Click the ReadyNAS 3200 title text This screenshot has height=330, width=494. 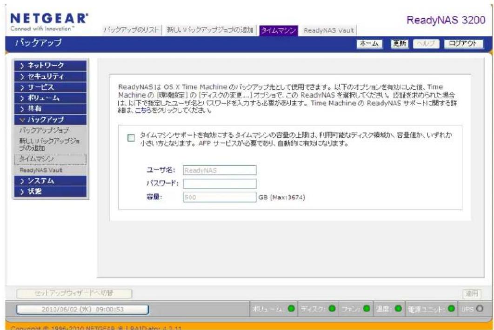pos(446,20)
